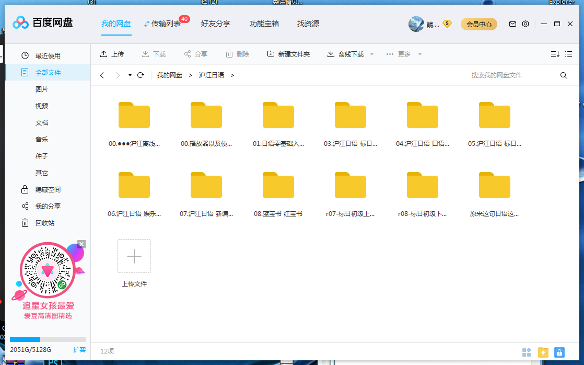Switch to list view icon
This screenshot has width=584, height=365.
click(x=568, y=54)
